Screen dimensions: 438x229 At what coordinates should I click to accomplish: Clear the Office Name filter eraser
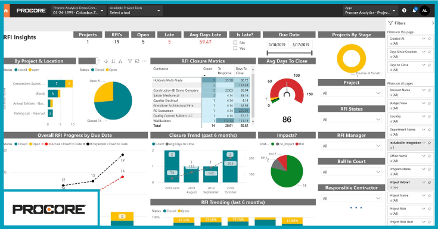click(x=429, y=156)
